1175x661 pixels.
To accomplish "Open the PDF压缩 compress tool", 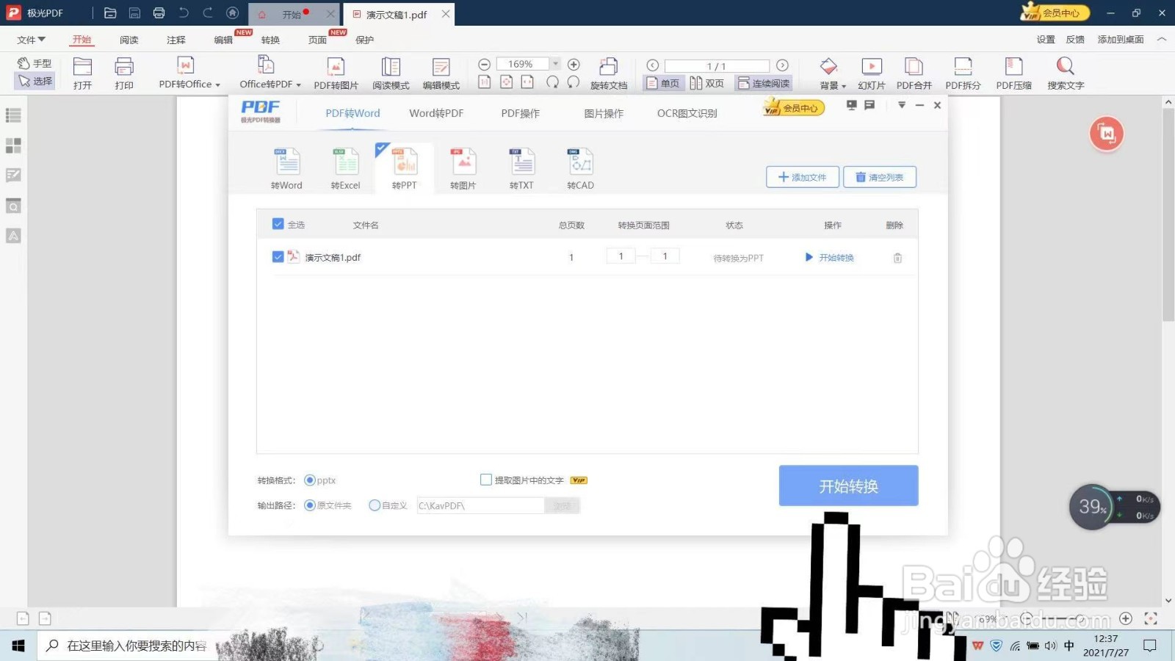I will (x=1013, y=73).
